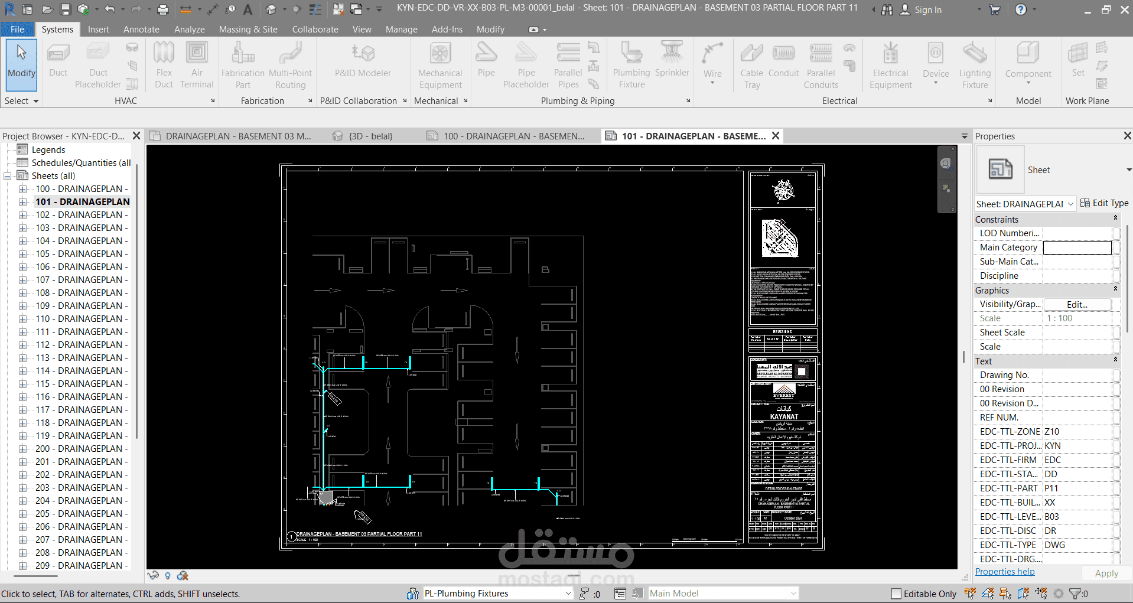This screenshot has height=603, width=1133.
Task: Expand sheet 105 - DRAINAGEPLAN tree node
Action: pos(22,254)
